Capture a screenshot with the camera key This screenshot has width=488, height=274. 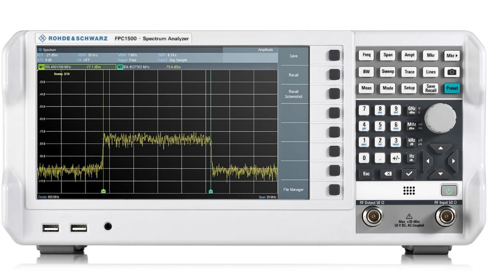click(452, 72)
